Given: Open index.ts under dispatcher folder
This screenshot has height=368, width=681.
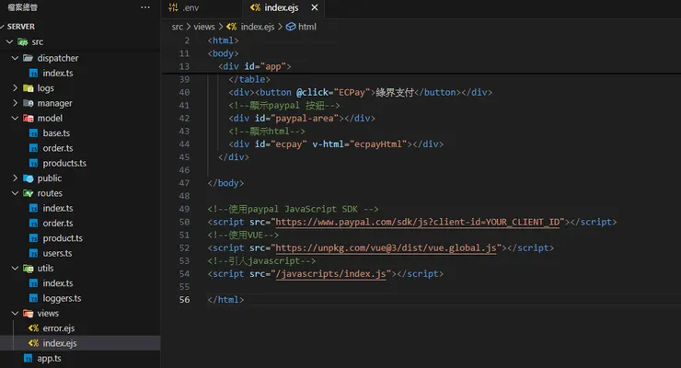Looking at the screenshot, I should (x=58, y=73).
